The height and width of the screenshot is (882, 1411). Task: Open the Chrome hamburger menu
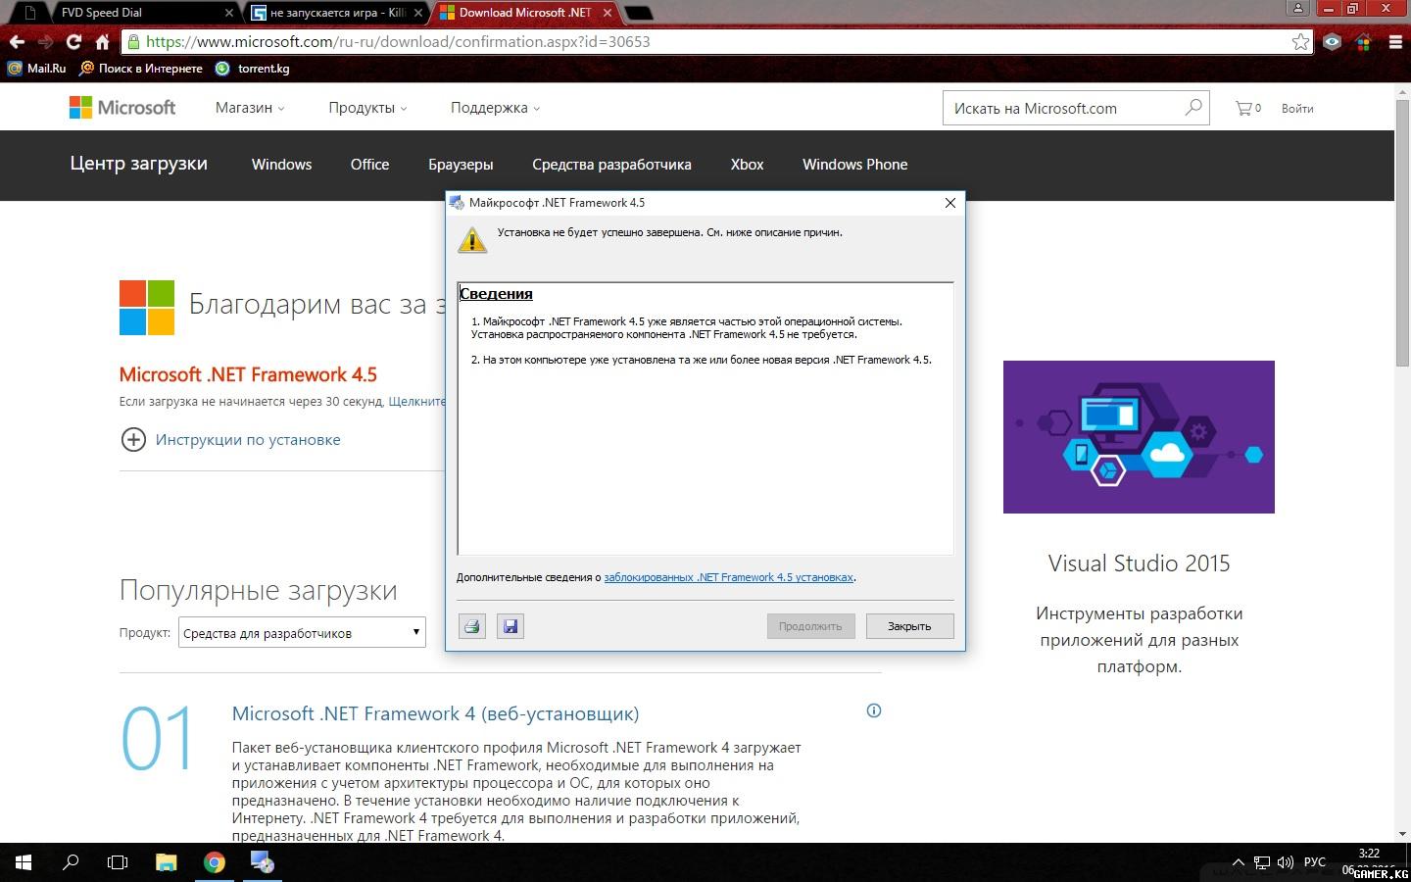[x=1395, y=42]
